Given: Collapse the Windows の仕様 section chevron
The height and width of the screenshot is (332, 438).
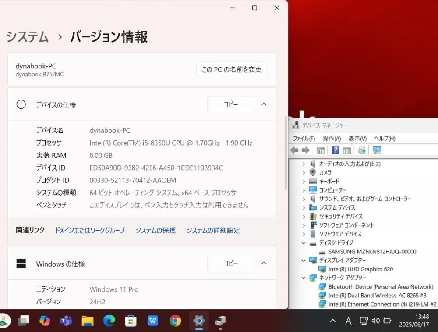Looking at the screenshot, I should click(264, 263).
